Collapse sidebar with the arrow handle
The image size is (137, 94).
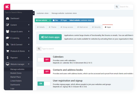34,13
